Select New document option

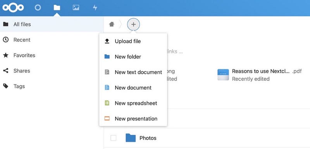coord(133,87)
